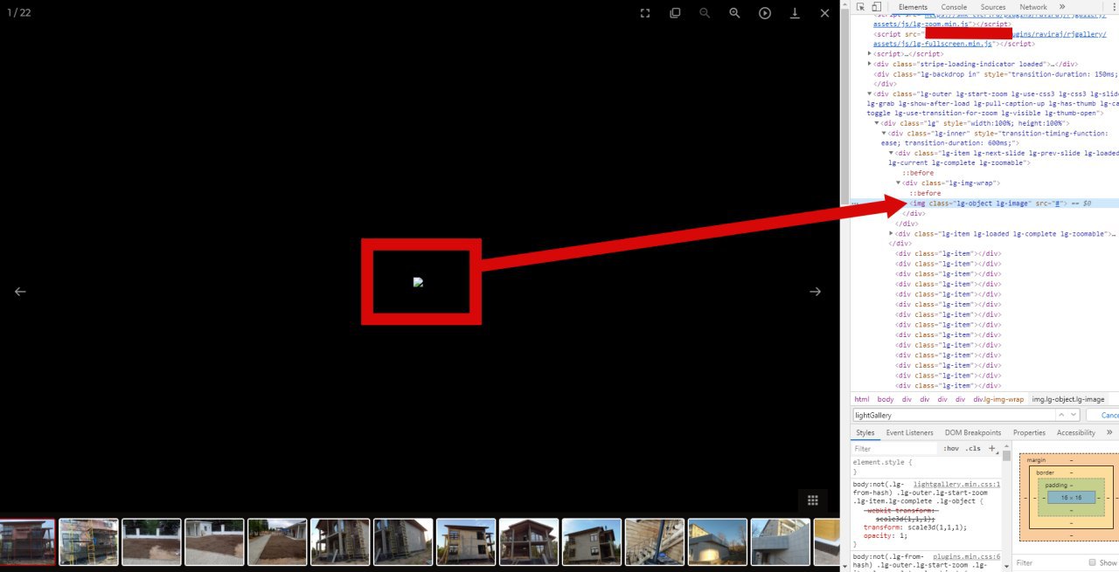Click the 16 × 16 content box in the box model
1119x572 pixels.
point(1071,498)
